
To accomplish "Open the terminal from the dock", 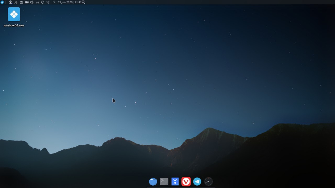I will 164,181.
